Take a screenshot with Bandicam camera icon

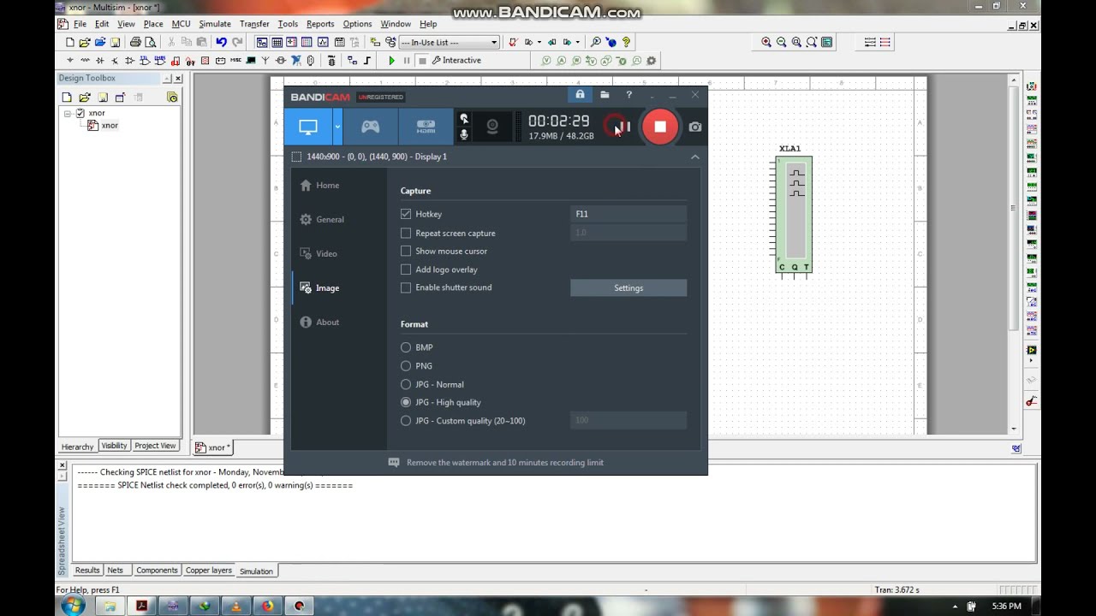pyautogui.click(x=695, y=127)
